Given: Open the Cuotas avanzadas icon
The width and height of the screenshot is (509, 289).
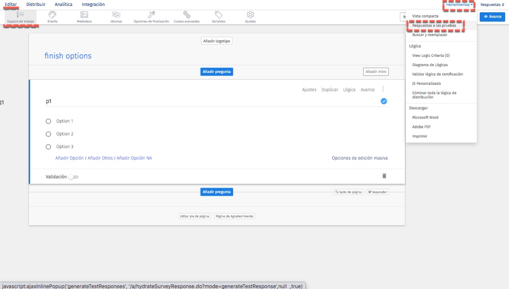Looking at the screenshot, I should [x=186, y=15].
